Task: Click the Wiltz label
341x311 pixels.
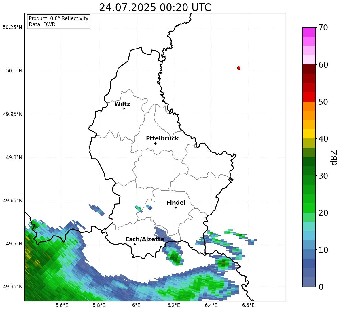Action: pyautogui.click(x=122, y=104)
